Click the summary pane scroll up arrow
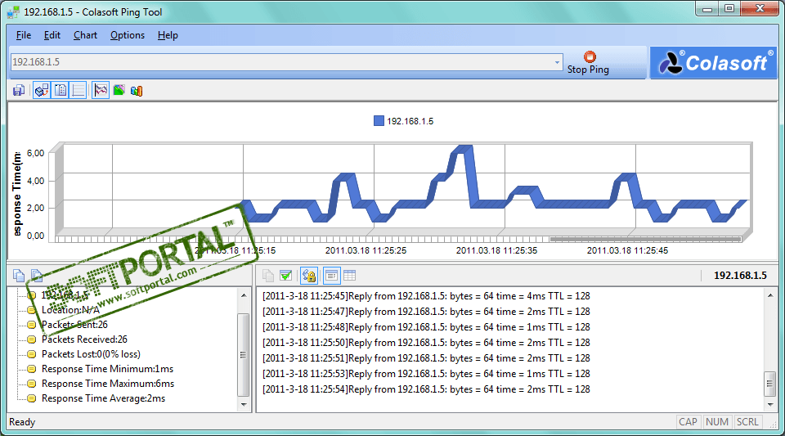Viewport: 785px width, 436px height. click(244, 295)
